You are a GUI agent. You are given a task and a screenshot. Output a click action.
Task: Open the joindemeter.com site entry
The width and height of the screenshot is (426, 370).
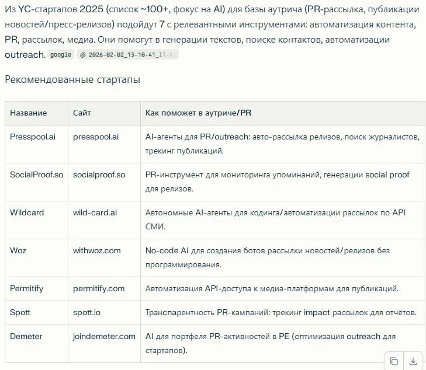(x=104, y=336)
